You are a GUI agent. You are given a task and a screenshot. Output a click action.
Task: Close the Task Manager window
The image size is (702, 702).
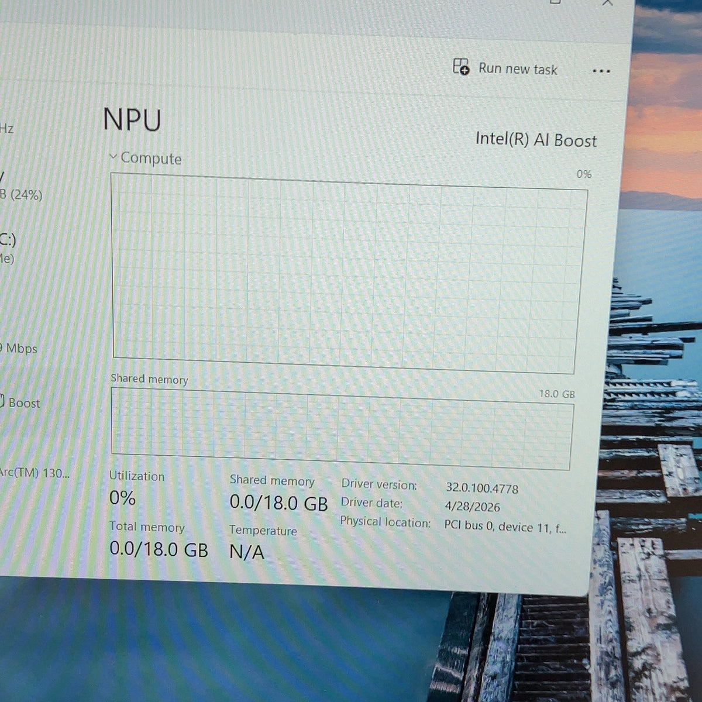tap(607, 3)
